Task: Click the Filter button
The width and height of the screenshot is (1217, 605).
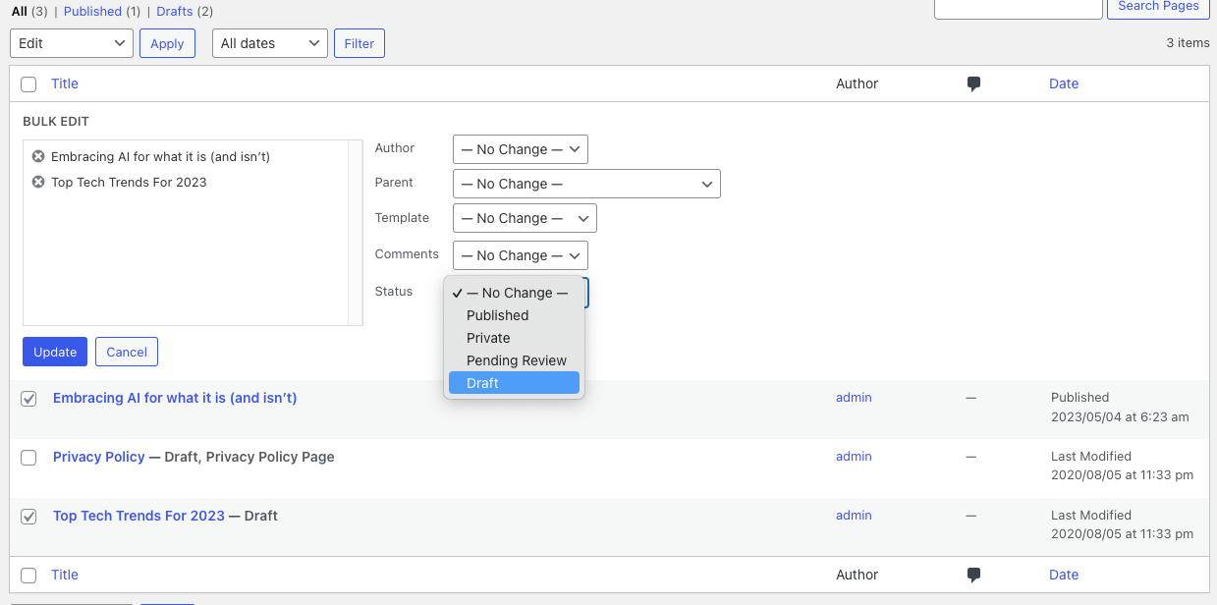Action: (360, 43)
